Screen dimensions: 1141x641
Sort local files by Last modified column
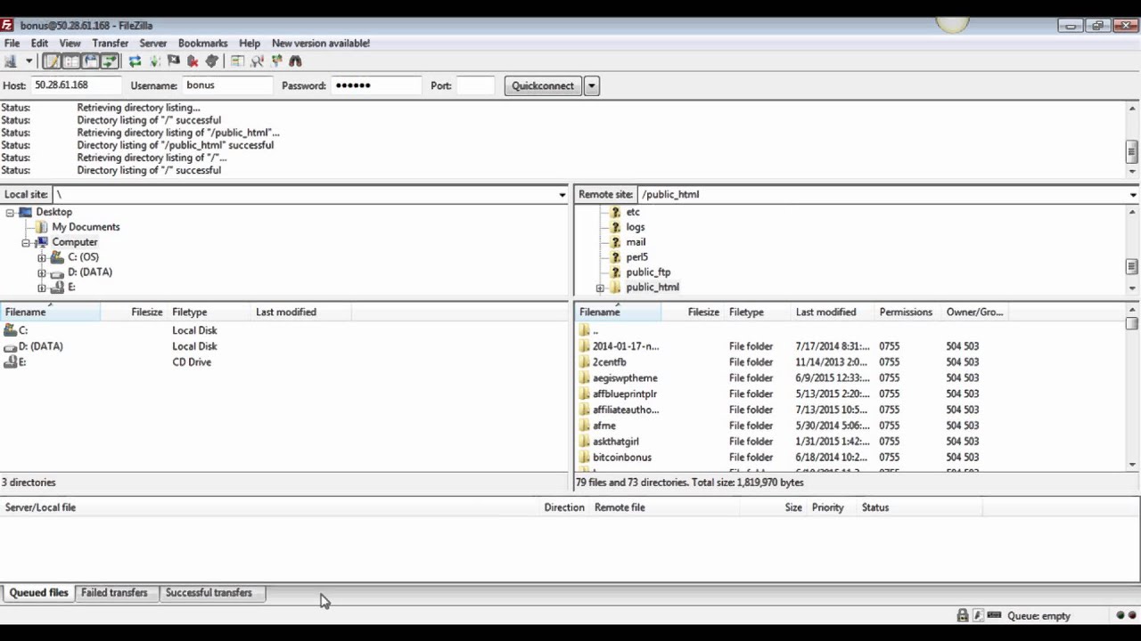301,312
